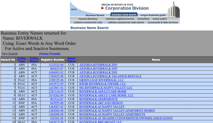Screen dimensions: 213x123
Task: Open business registry/renewal menu item
Action: (x=120, y=19)
